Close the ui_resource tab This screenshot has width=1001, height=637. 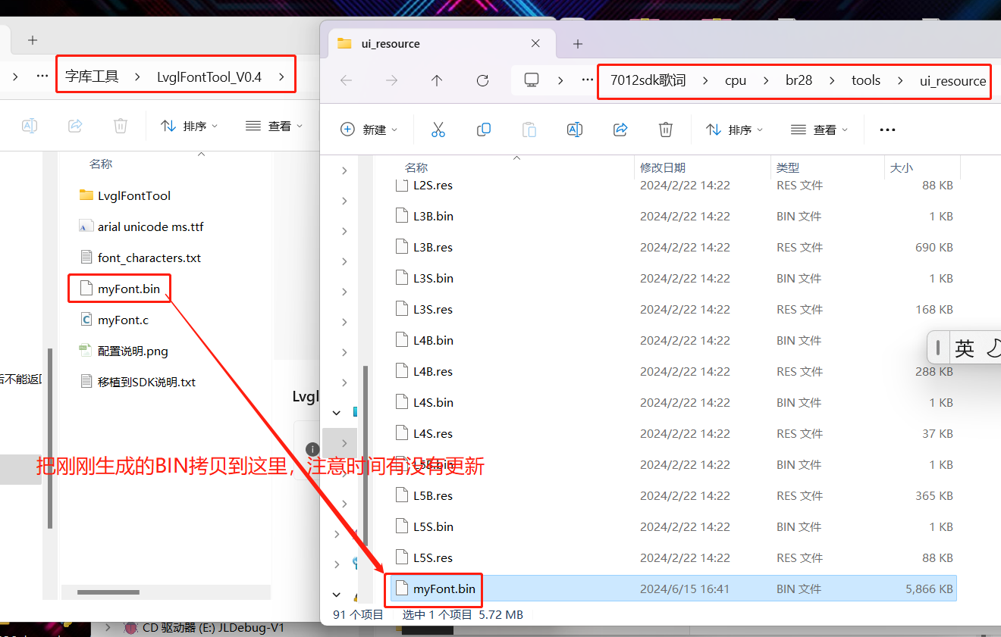535,44
